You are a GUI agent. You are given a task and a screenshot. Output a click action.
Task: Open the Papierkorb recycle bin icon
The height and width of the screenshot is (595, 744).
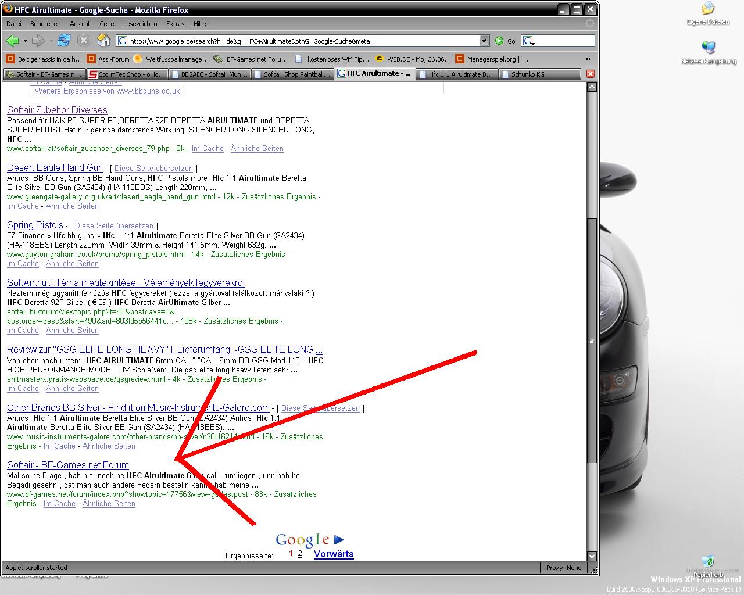coord(707,566)
